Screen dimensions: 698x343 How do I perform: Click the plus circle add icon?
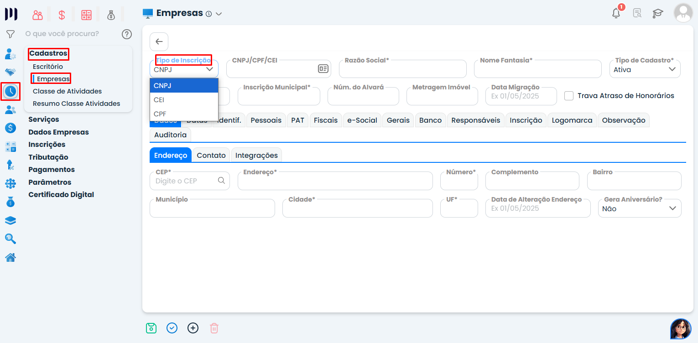tap(193, 328)
